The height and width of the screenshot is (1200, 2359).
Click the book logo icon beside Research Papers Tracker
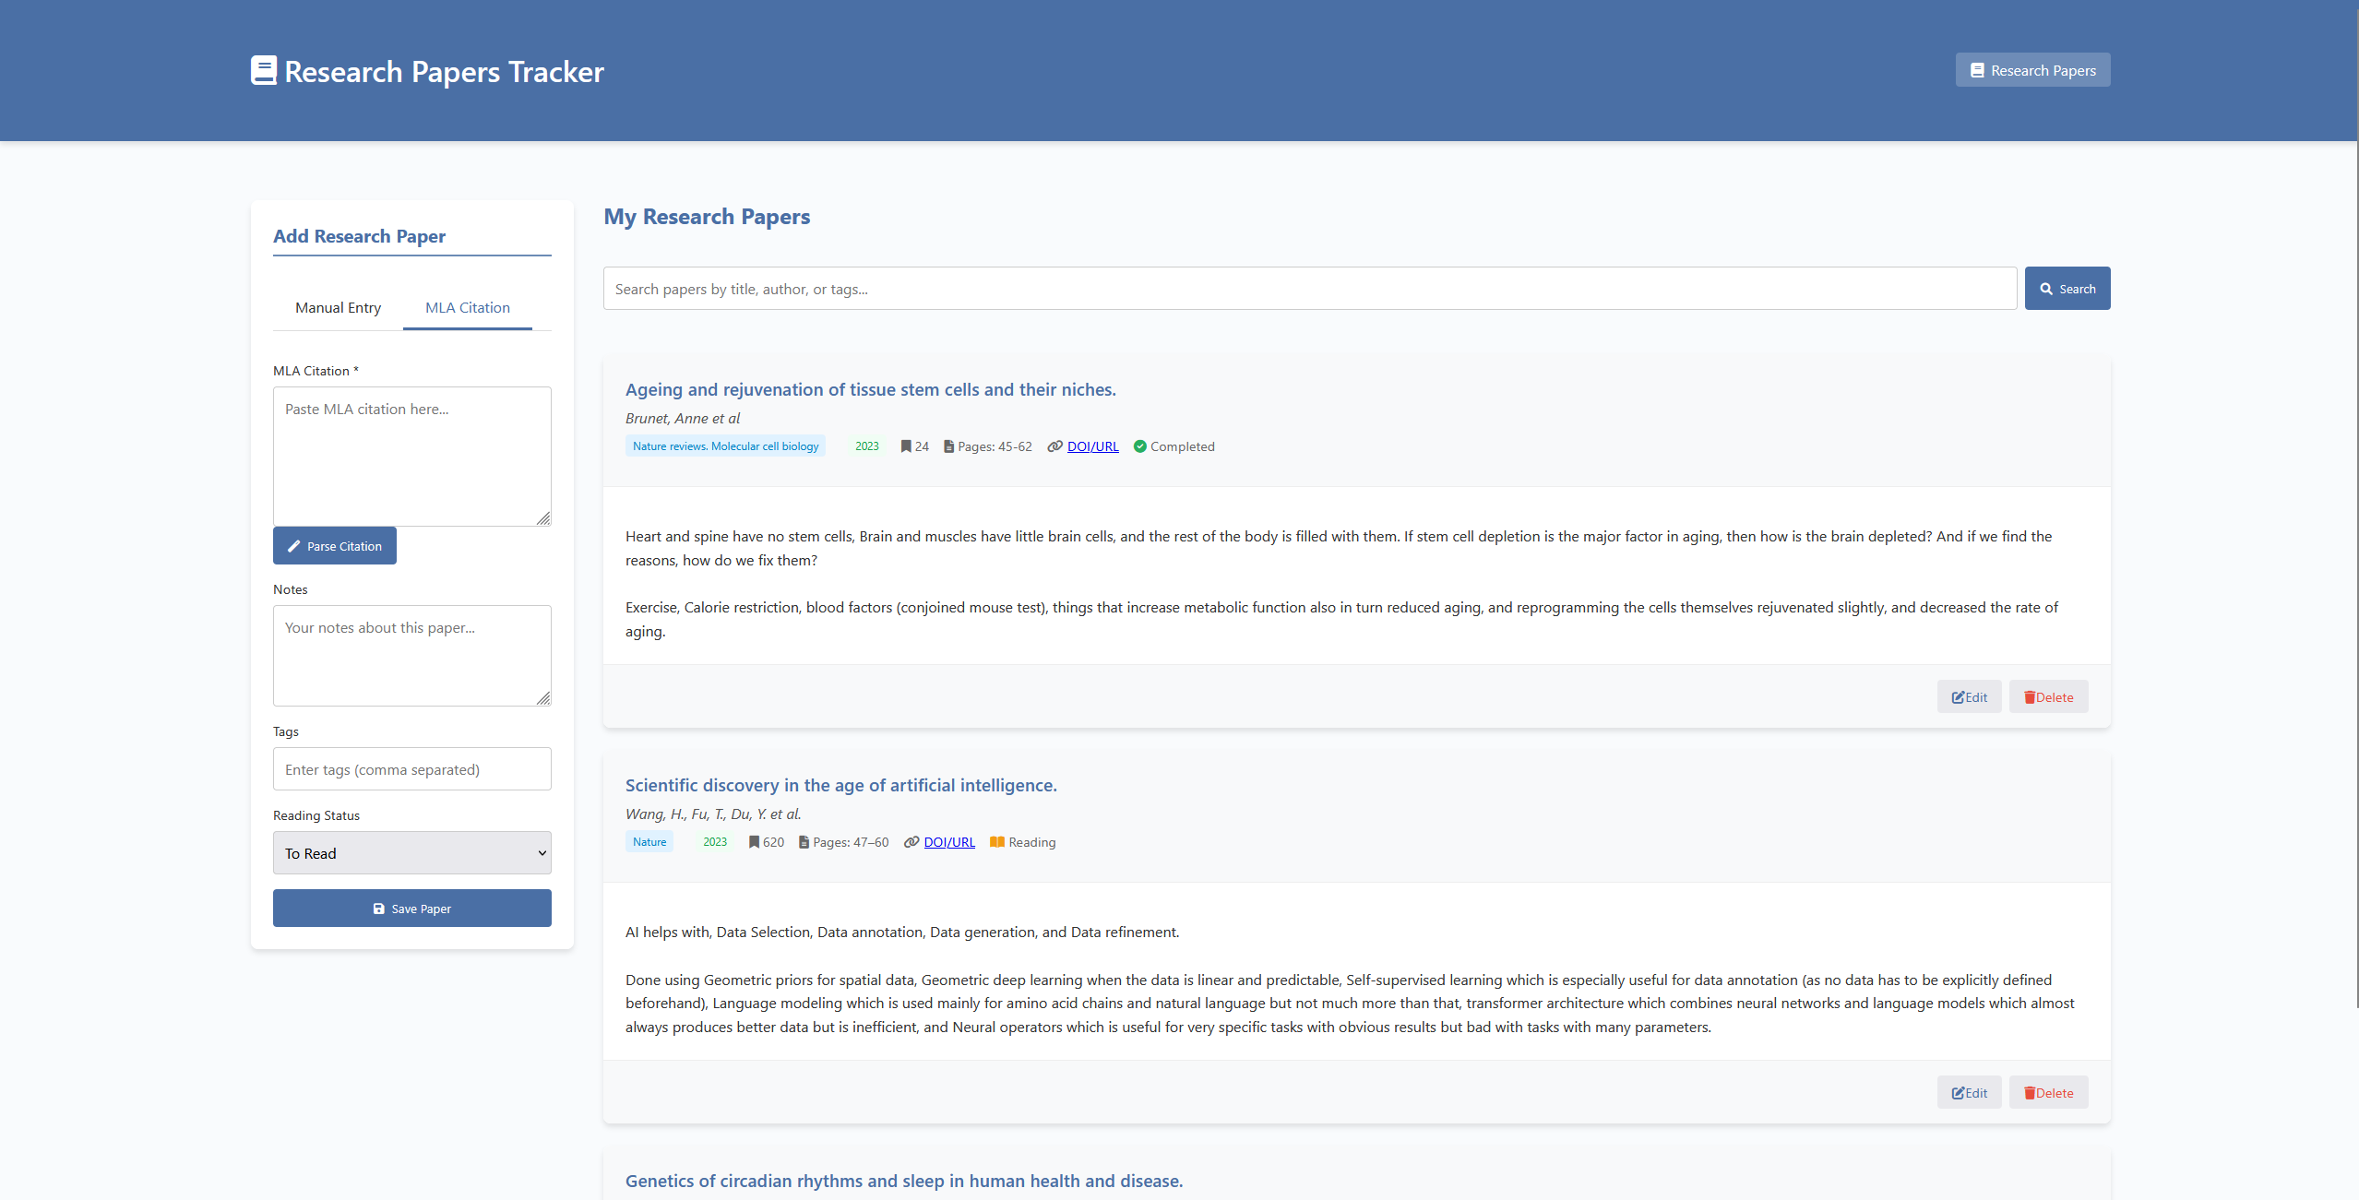pos(264,71)
